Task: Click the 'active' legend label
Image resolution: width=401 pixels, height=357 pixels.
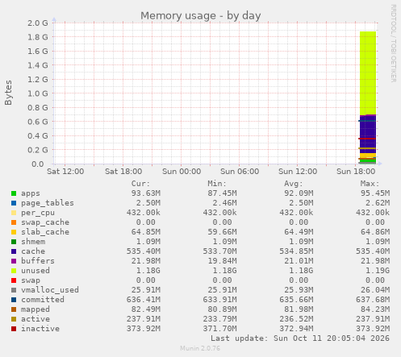Action: 36,319
